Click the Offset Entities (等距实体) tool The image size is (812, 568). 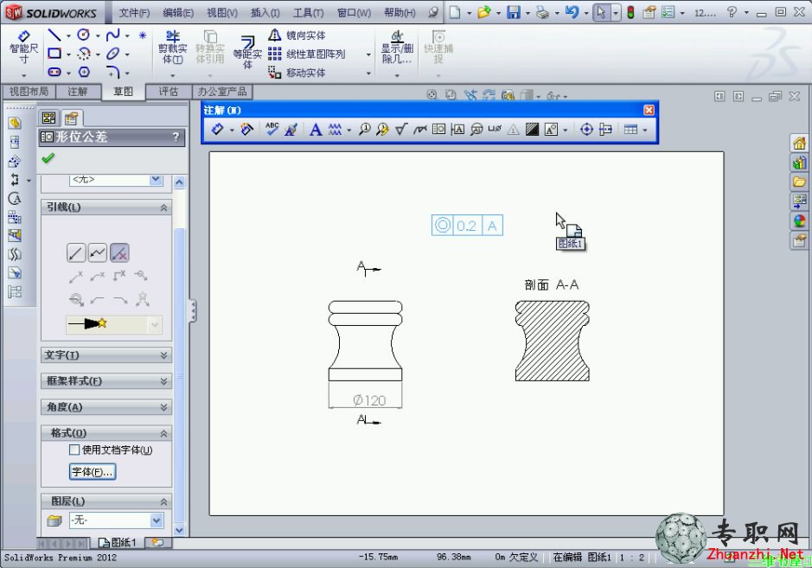point(247,52)
